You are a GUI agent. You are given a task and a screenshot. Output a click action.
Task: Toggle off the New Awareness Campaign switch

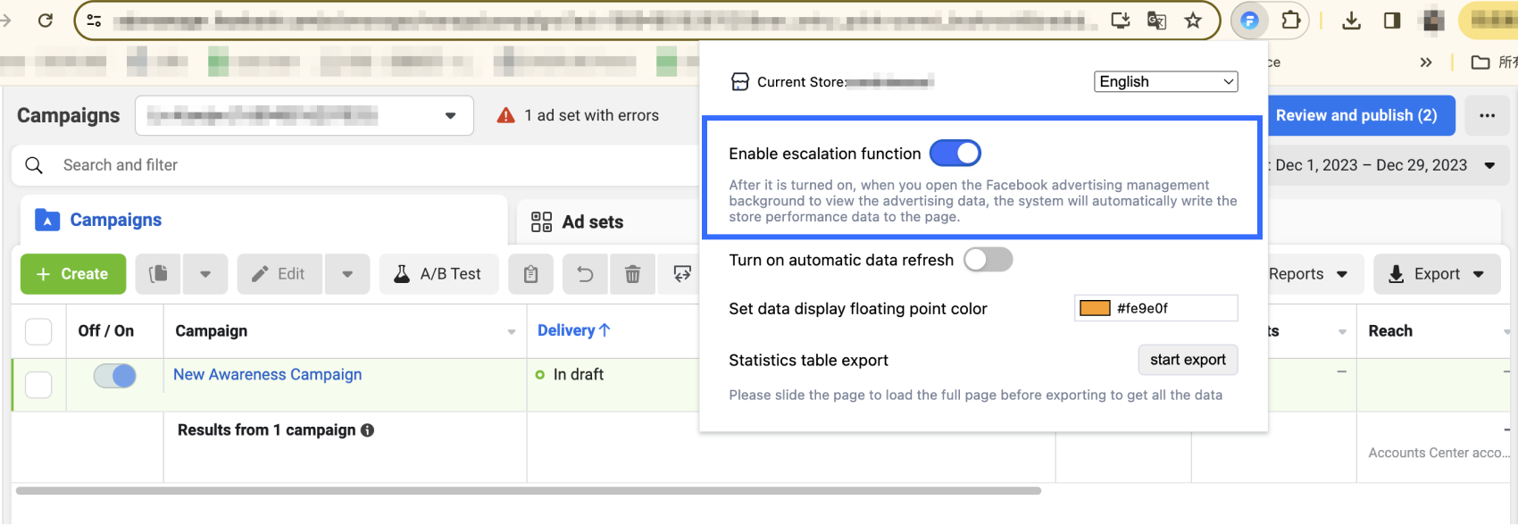(115, 376)
